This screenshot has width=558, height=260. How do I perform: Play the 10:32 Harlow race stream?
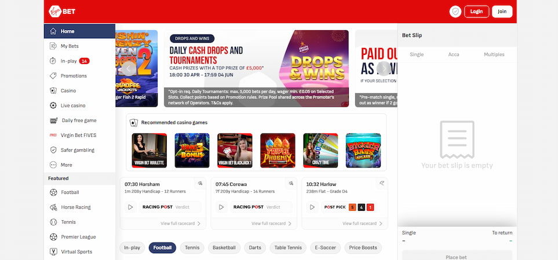point(312,207)
